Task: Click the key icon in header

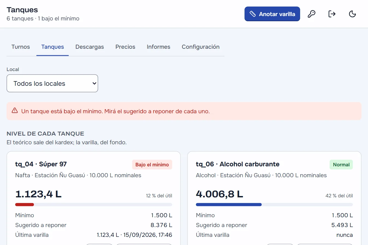Action: [312, 14]
